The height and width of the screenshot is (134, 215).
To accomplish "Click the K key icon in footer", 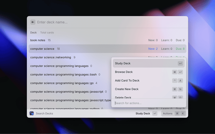I will [x=183, y=114].
